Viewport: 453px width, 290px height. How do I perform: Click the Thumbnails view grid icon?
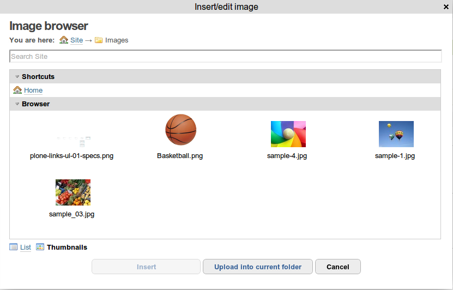40,247
